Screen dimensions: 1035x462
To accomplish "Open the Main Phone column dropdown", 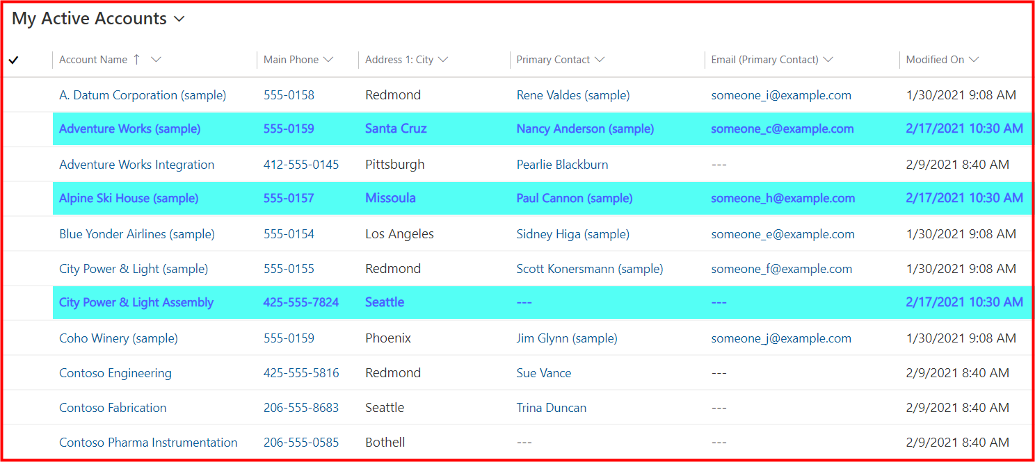I will (x=328, y=60).
